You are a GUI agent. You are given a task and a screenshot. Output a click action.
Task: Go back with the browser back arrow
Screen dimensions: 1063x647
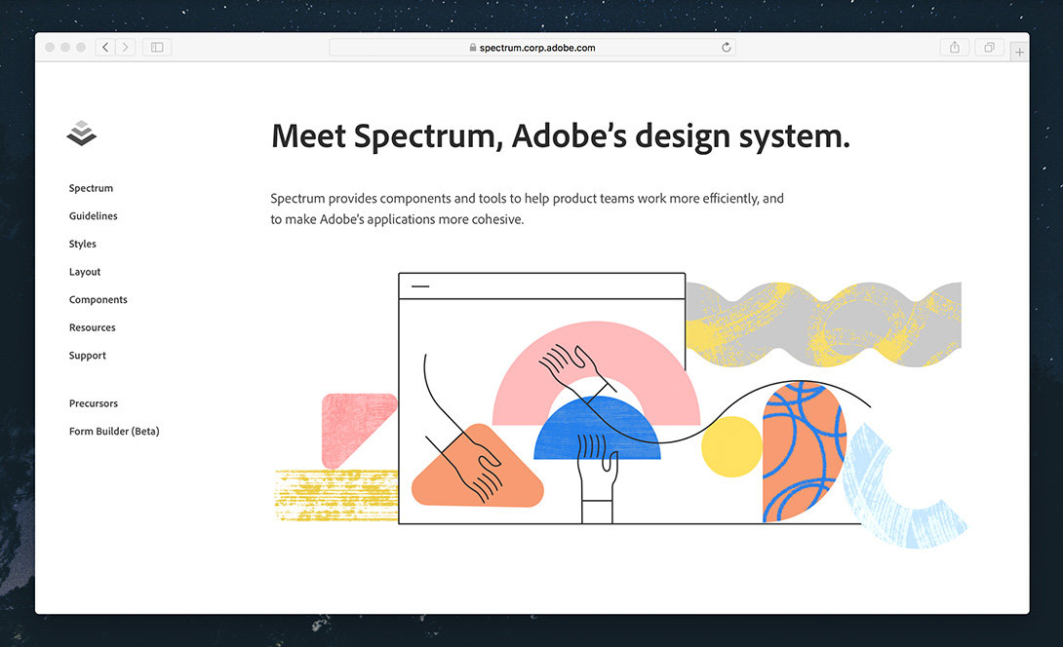point(105,48)
